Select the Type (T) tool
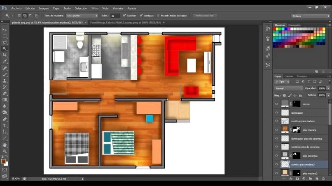This screenshot has height=186, width=332. [x=5, y=125]
